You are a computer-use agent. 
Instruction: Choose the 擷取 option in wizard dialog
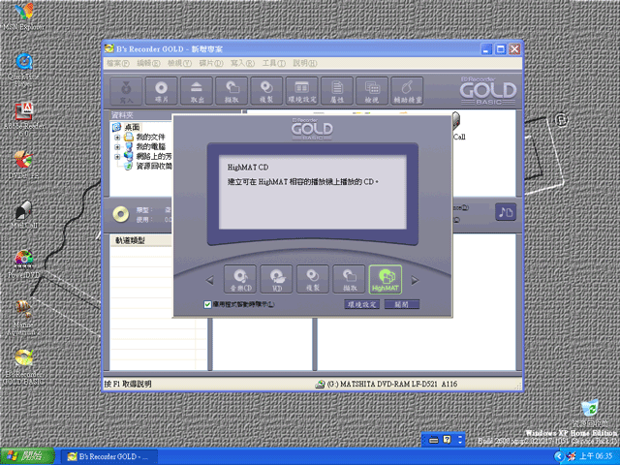click(349, 279)
